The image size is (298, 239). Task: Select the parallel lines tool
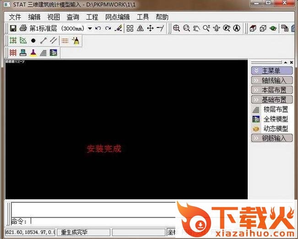coord(54,40)
